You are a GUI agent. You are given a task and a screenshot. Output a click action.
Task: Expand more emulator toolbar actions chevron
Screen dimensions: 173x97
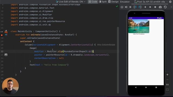(171, 7)
